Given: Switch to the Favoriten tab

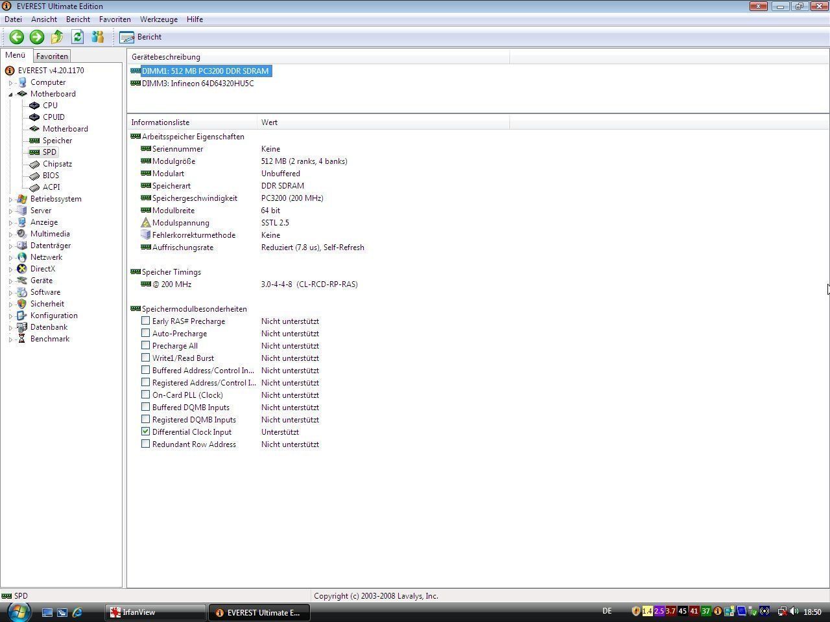Looking at the screenshot, I should coord(52,56).
